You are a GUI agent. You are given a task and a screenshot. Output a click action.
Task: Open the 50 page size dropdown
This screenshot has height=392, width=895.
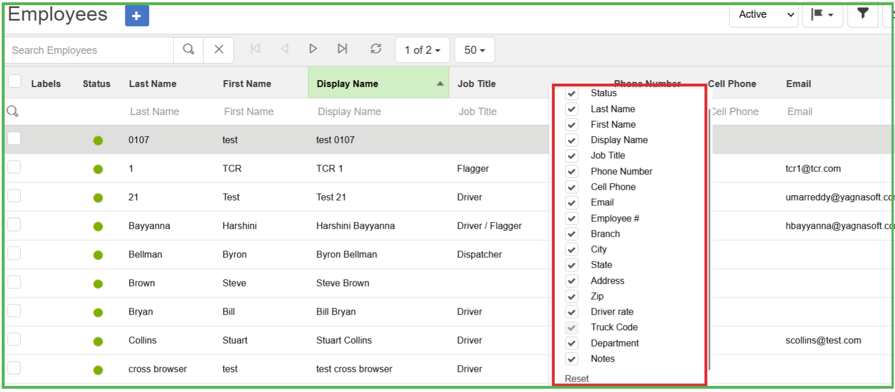coord(474,50)
